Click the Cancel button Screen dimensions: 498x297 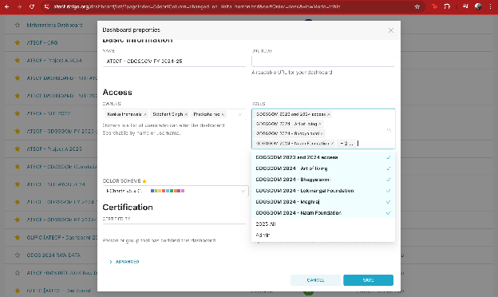315,280
